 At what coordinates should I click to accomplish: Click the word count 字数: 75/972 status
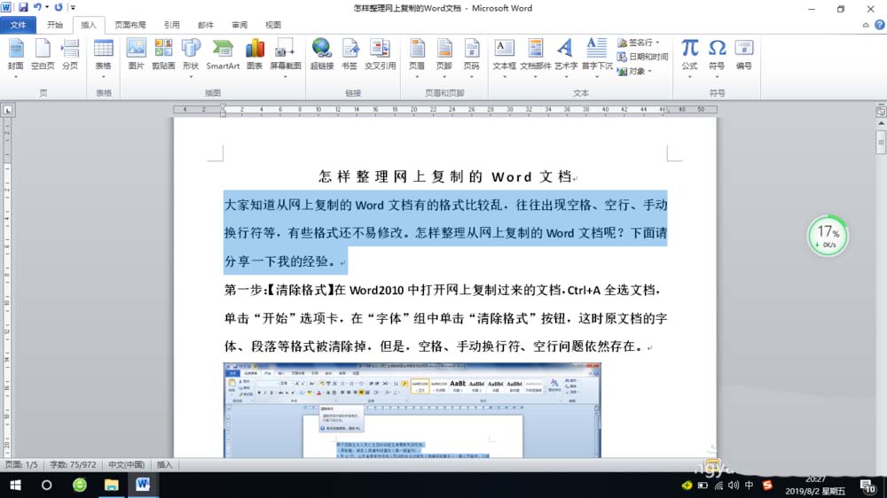(73, 464)
